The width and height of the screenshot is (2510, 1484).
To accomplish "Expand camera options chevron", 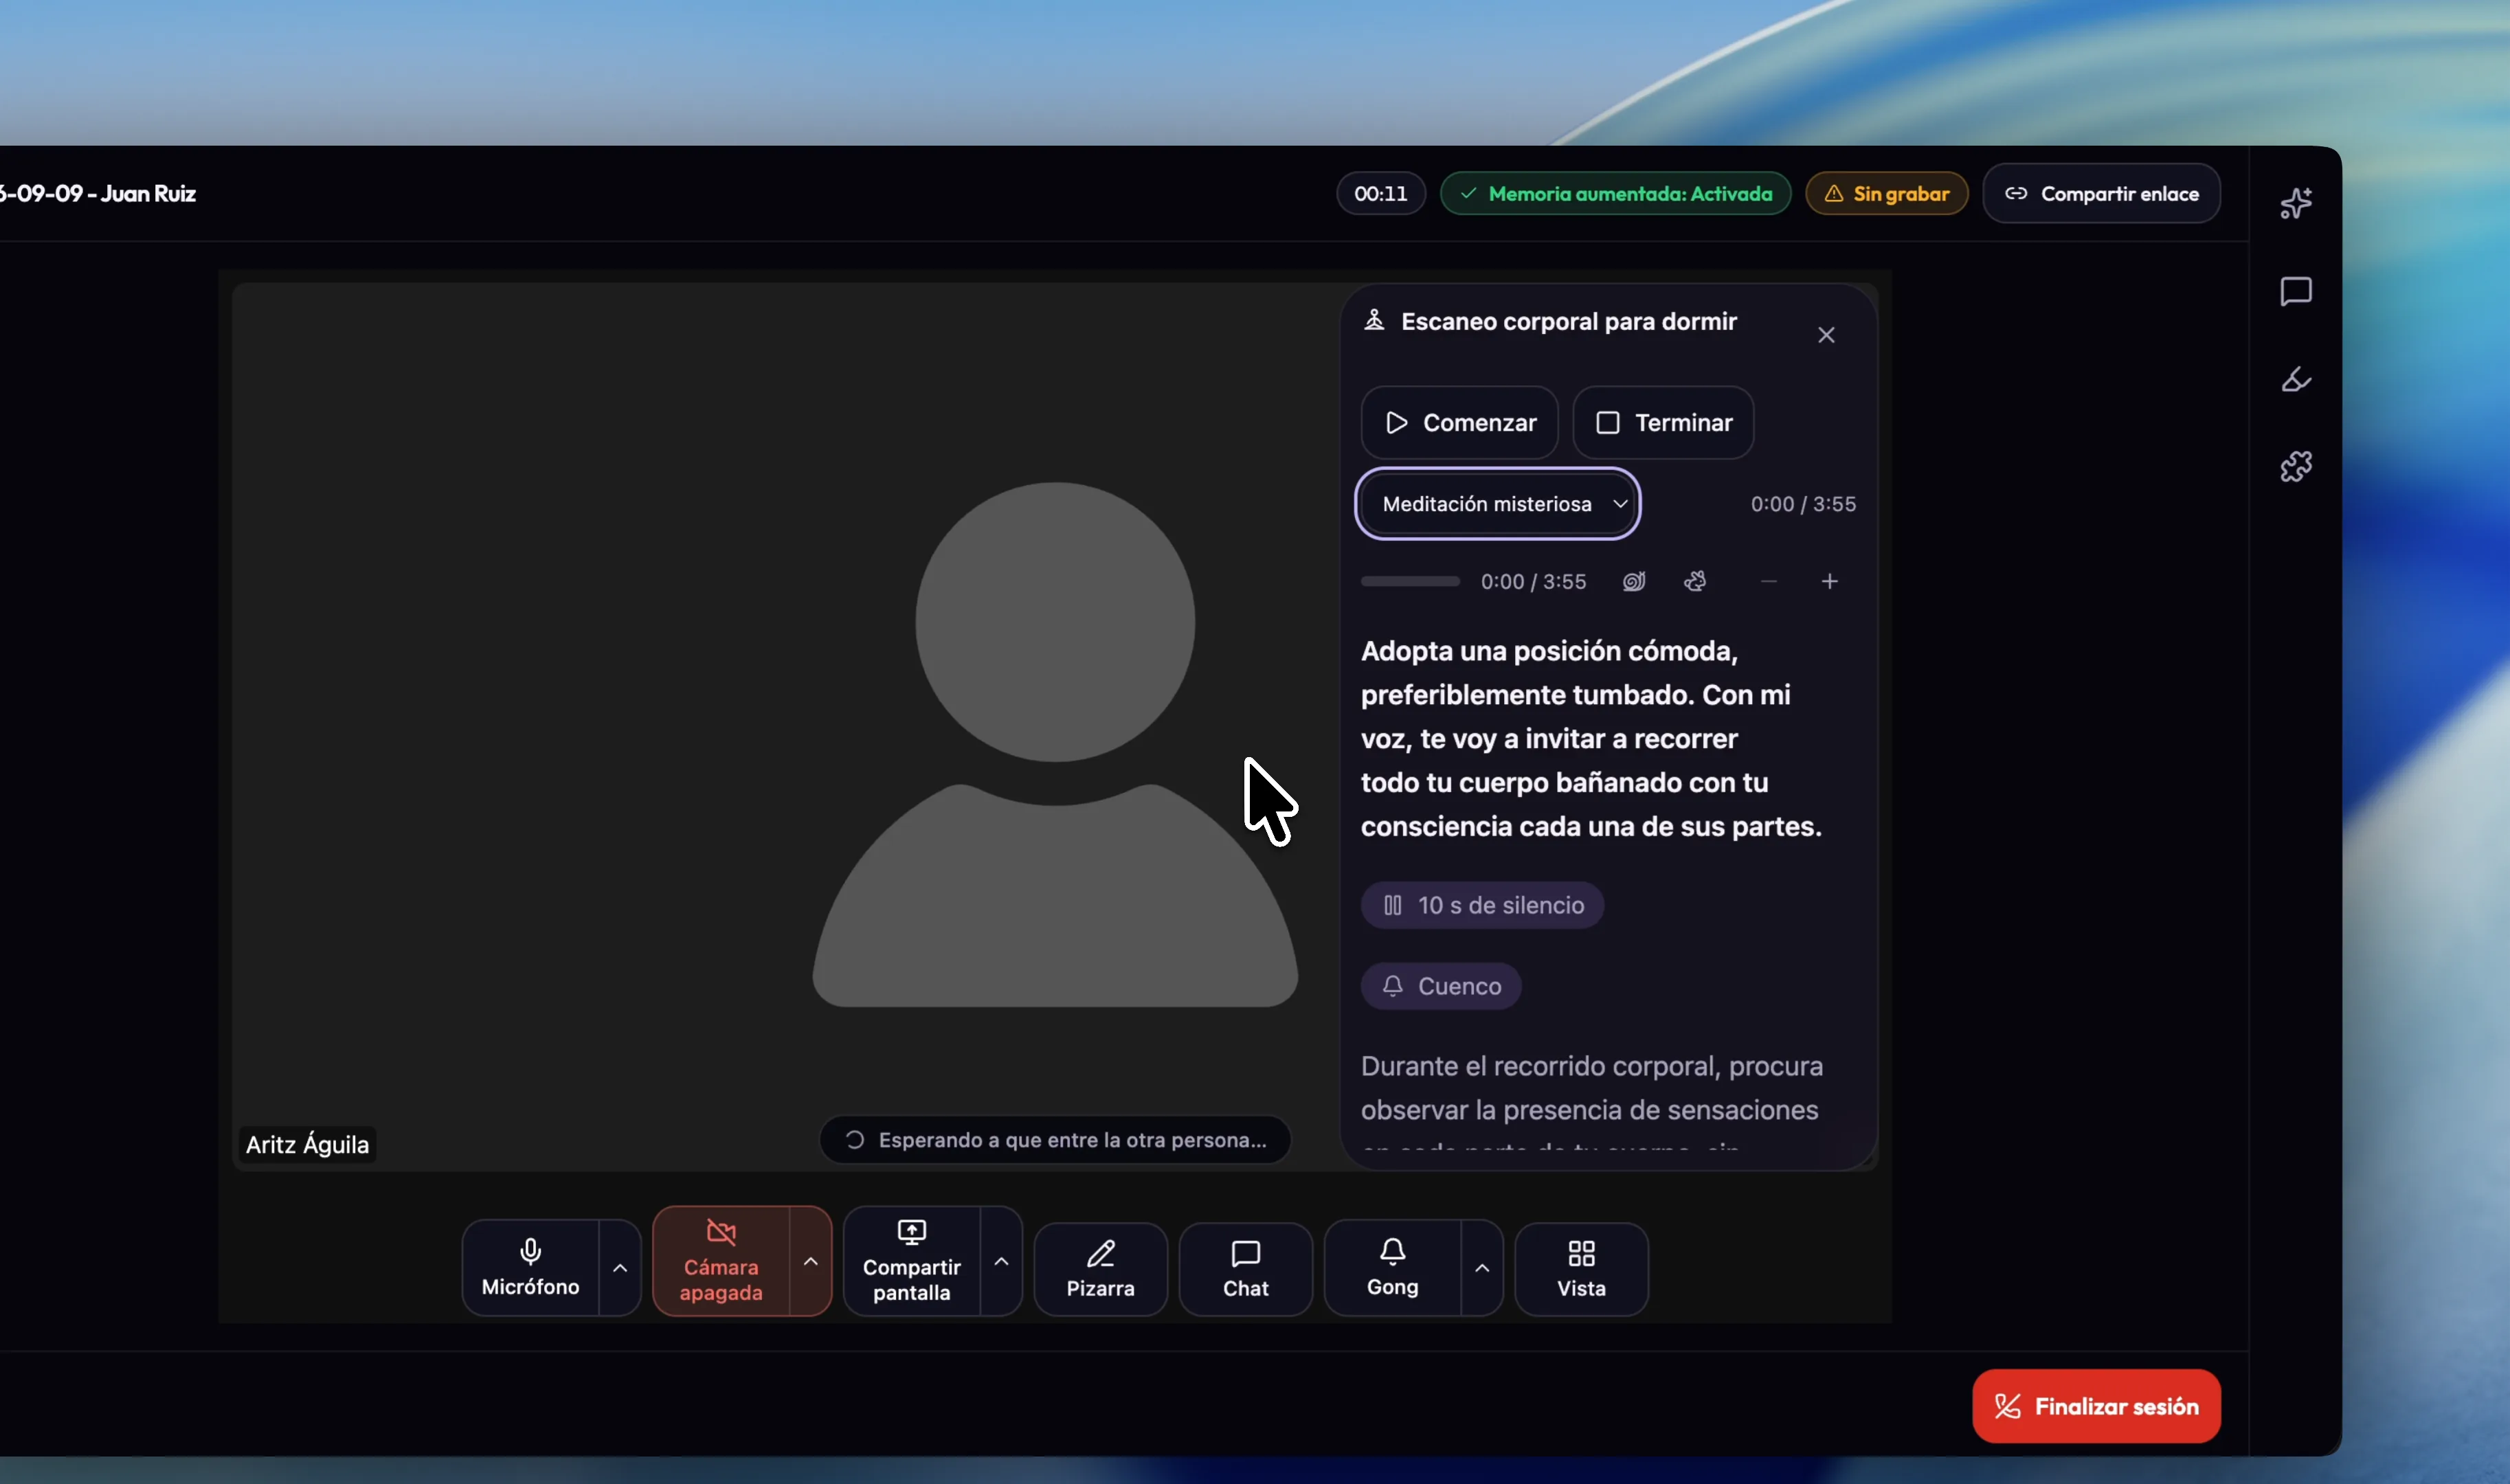I will (x=811, y=1262).
